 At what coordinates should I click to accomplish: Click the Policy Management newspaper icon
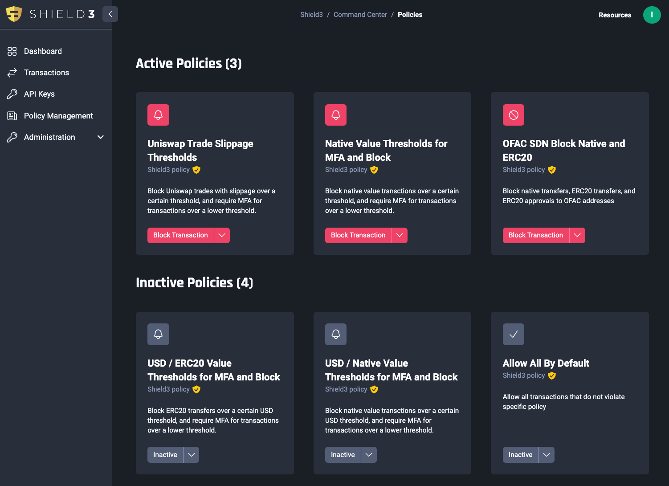(12, 116)
